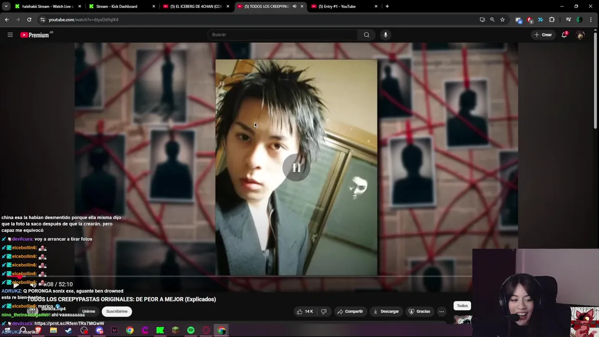Open Spotify from the taskbar

point(191,330)
